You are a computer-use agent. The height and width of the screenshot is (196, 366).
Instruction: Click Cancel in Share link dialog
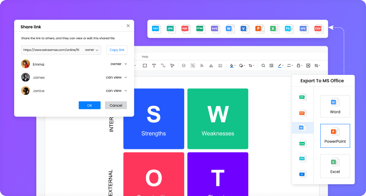(x=116, y=105)
